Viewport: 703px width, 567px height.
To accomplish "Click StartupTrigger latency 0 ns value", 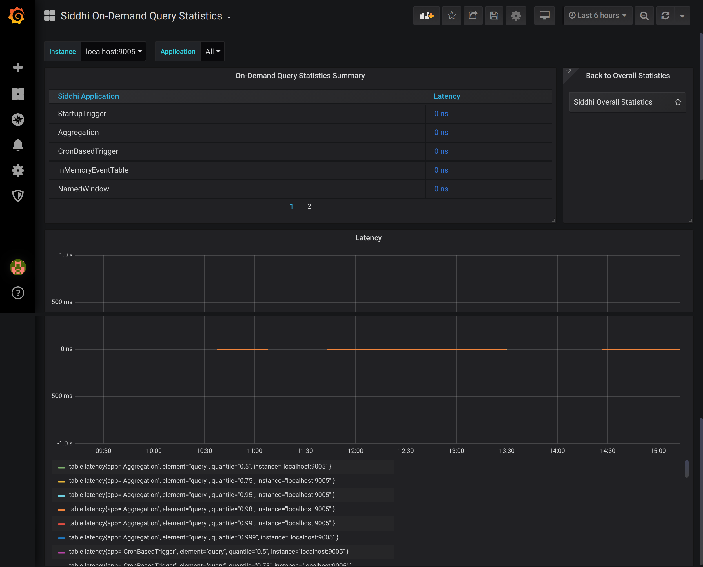I will tap(441, 114).
